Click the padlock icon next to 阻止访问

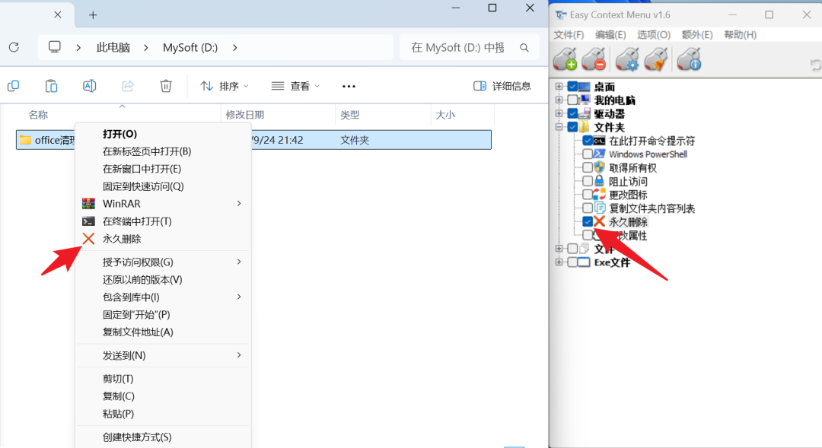point(599,181)
